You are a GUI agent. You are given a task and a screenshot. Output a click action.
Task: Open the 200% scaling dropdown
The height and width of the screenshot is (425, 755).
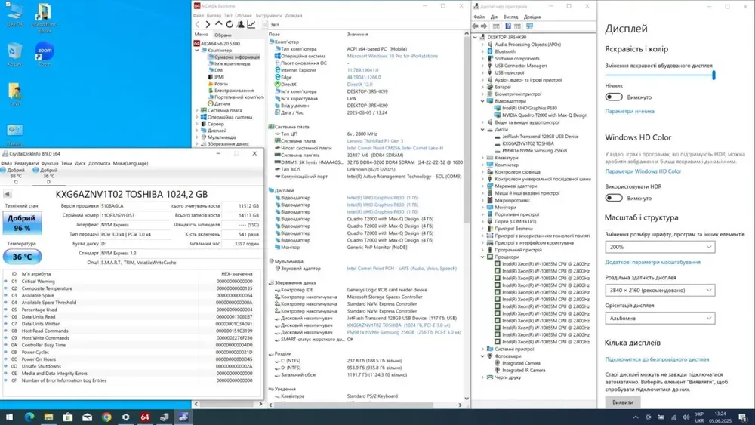tap(659, 247)
